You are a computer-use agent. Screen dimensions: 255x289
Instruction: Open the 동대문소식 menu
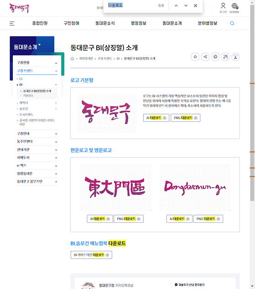[105, 23]
